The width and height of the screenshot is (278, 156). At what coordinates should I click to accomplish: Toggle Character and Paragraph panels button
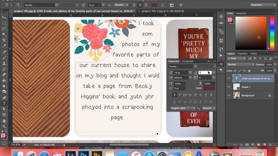pos(172,5)
